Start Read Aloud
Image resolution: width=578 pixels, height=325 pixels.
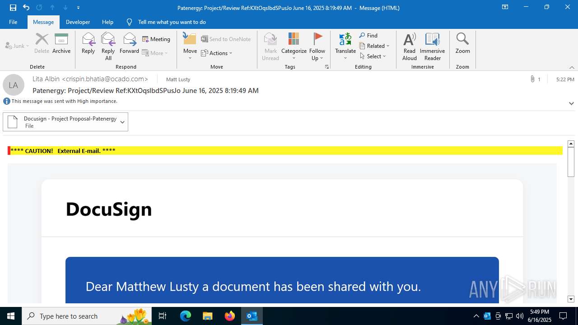click(410, 46)
